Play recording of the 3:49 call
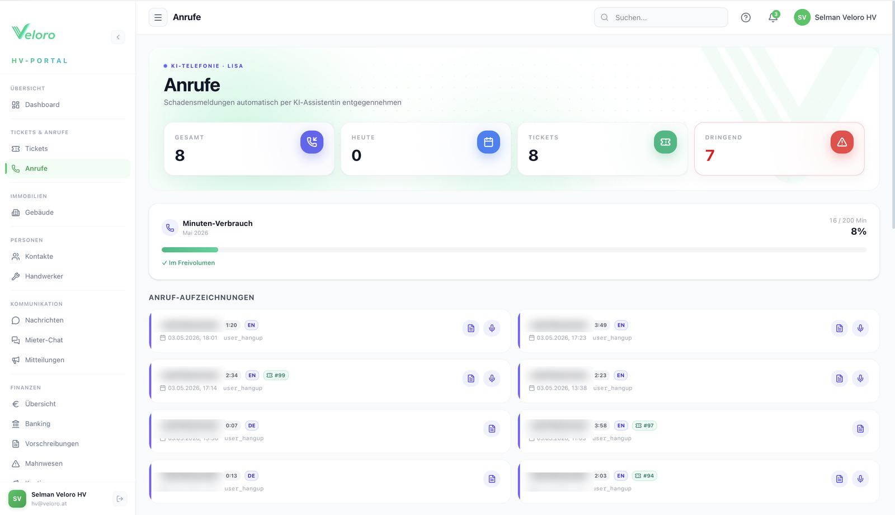 click(x=860, y=328)
